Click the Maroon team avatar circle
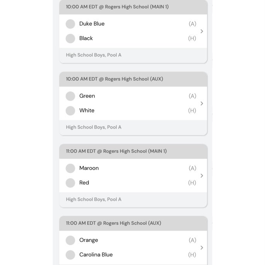 (x=70, y=168)
